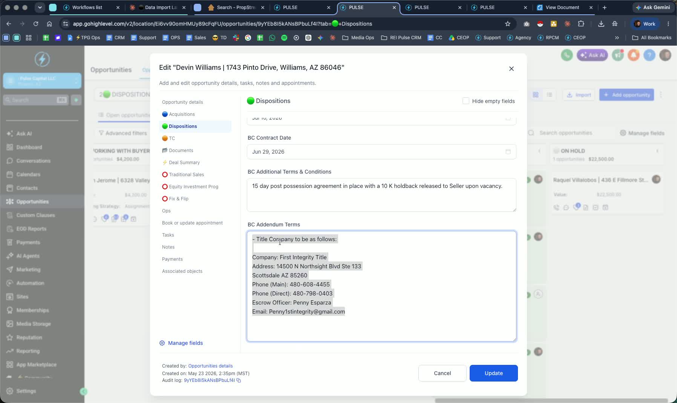Switch to the Workflows list tab

click(x=87, y=8)
